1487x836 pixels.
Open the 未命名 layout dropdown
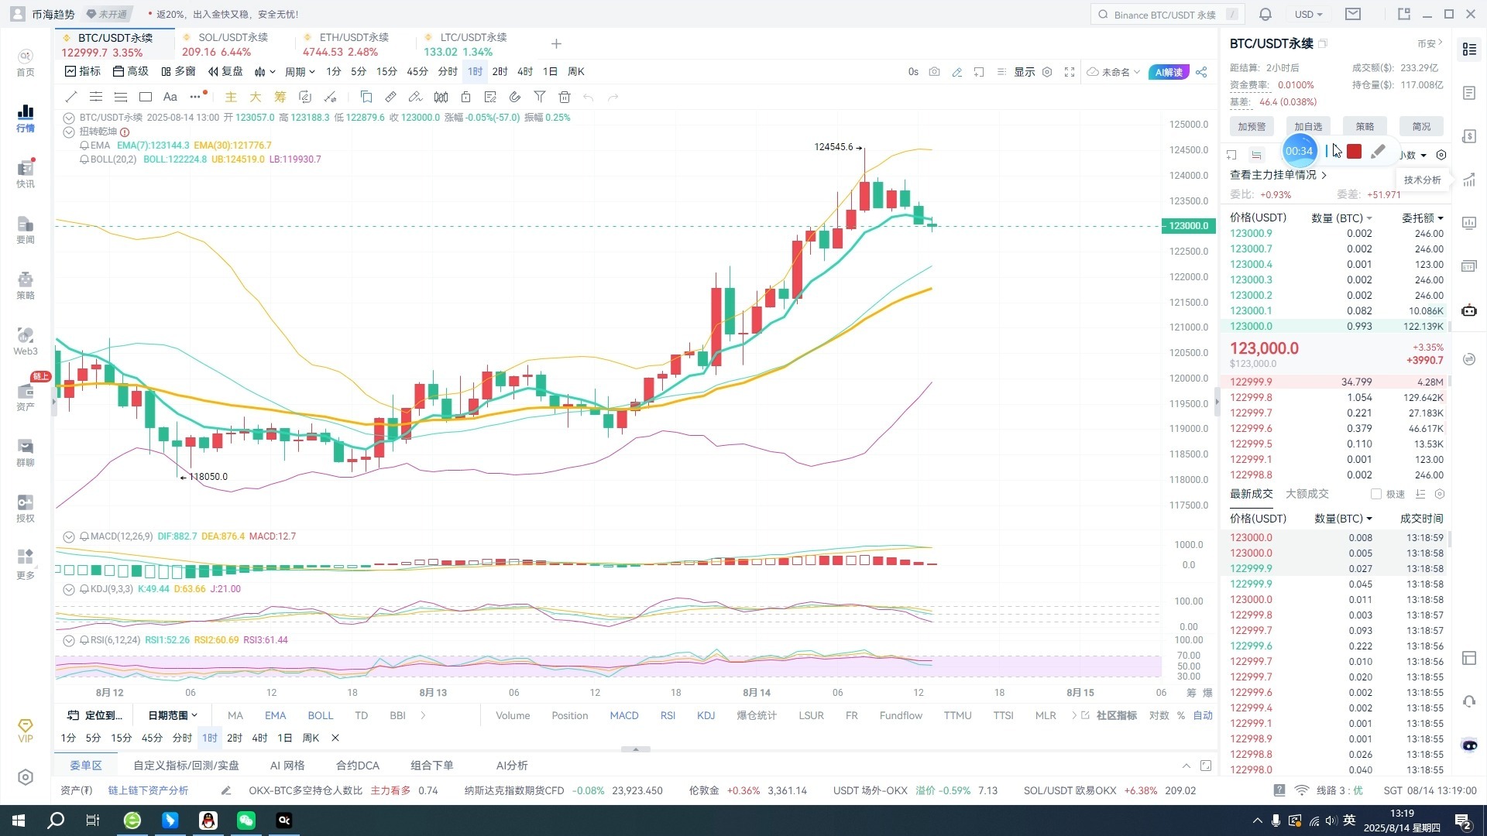tap(1114, 72)
